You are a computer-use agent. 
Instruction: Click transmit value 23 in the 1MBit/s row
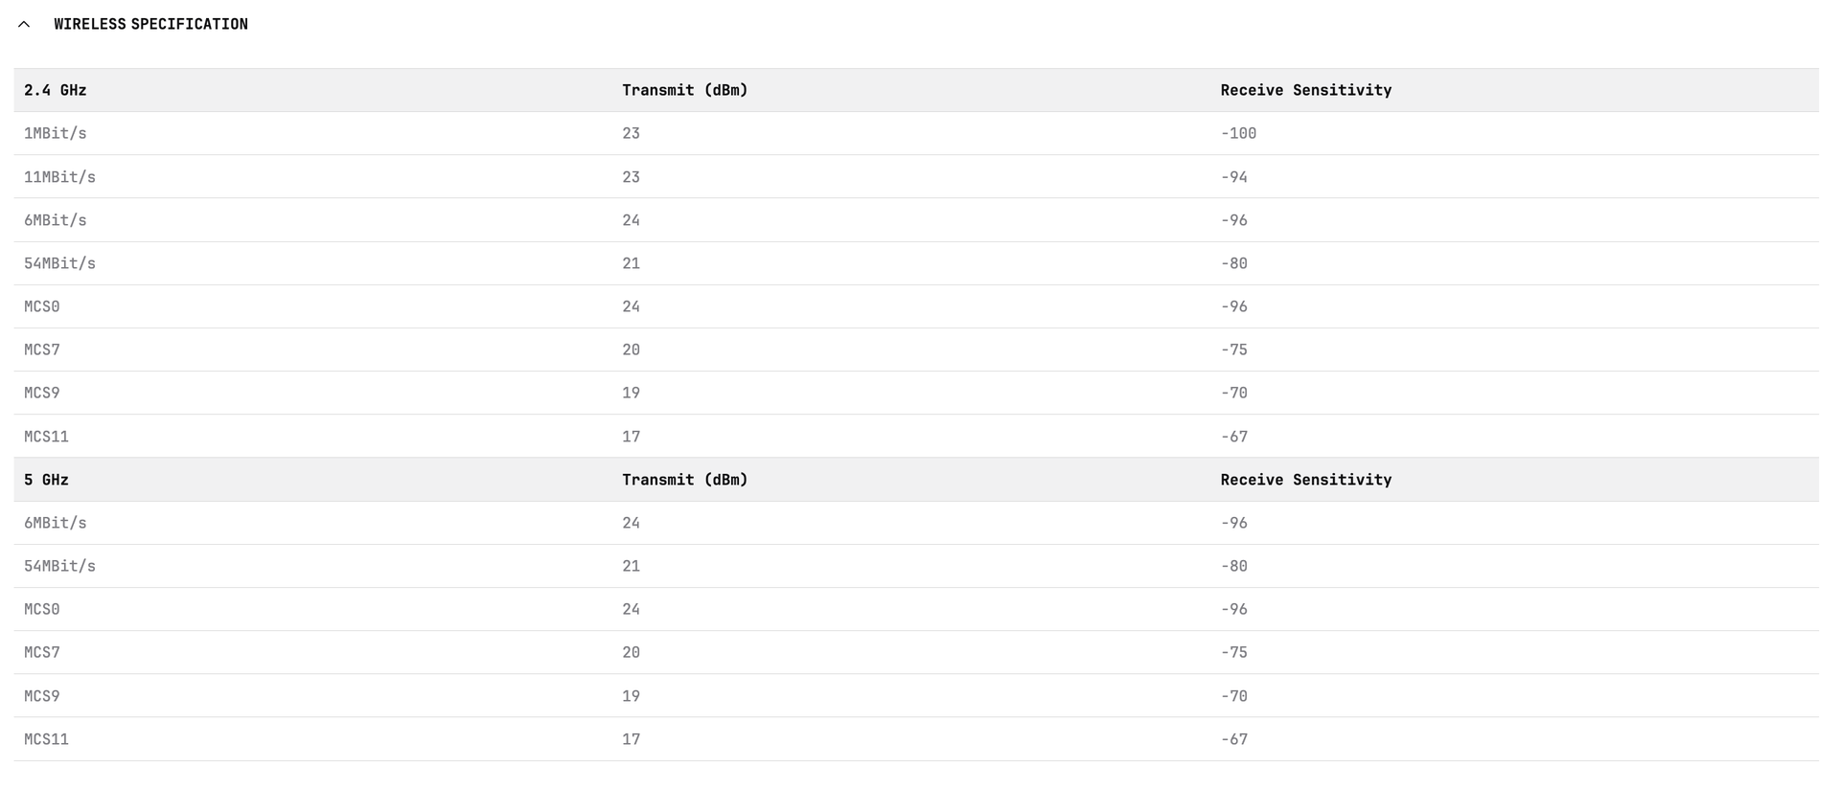coord(631,133)
